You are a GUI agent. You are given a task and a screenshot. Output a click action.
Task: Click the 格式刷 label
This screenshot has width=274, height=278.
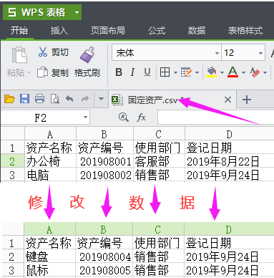click(x=87, y=72)
